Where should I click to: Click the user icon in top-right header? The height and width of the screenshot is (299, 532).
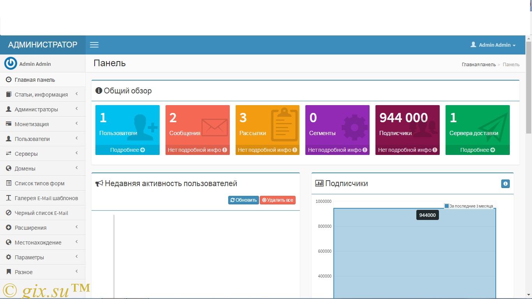click(473, 45)
